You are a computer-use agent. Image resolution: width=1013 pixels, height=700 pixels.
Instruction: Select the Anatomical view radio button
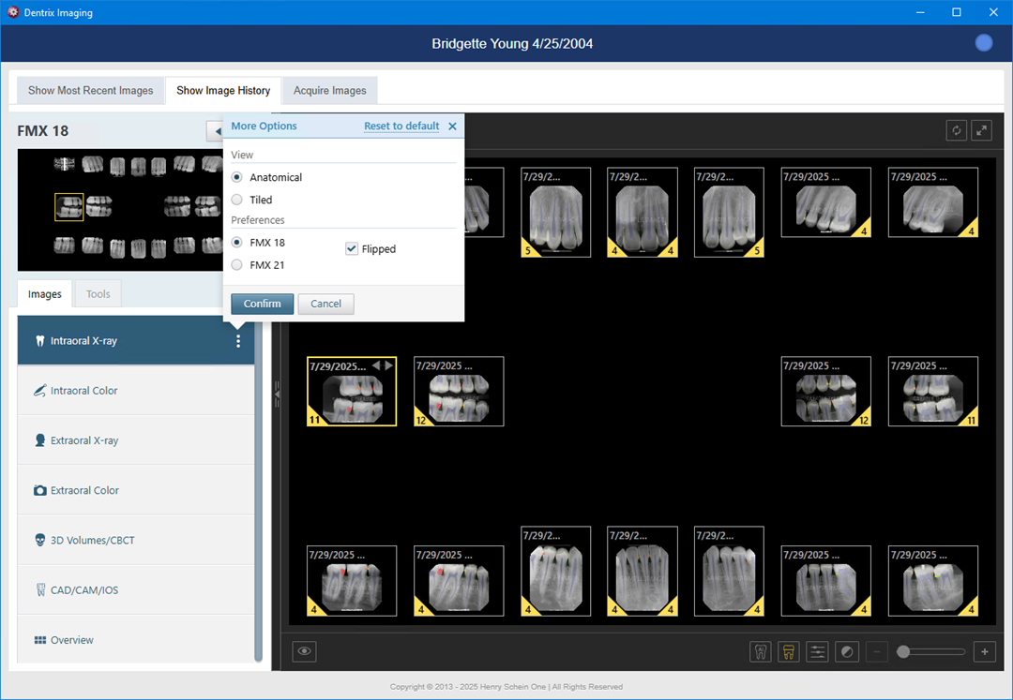pyautogui.click(x=237, y=177)
